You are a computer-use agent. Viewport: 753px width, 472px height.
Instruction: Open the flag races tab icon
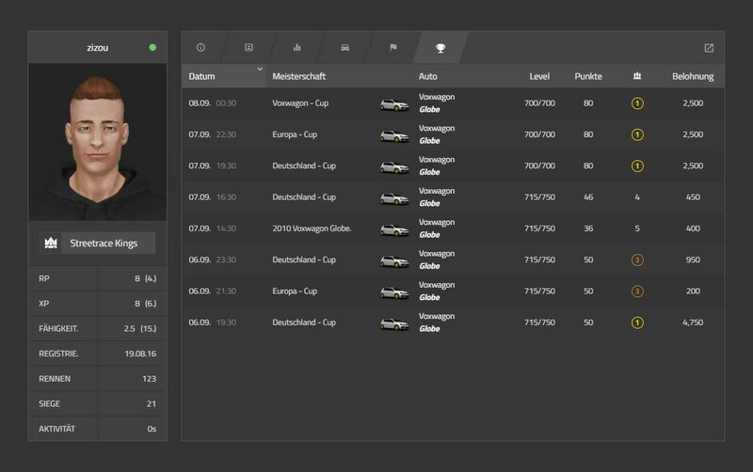coord(393,47)
